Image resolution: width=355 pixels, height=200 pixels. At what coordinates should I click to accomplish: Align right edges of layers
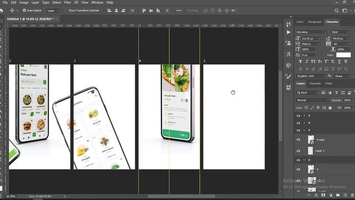click(x=123, y=11)
